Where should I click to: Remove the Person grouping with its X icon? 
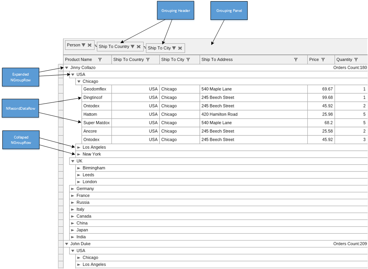[90, 45]
